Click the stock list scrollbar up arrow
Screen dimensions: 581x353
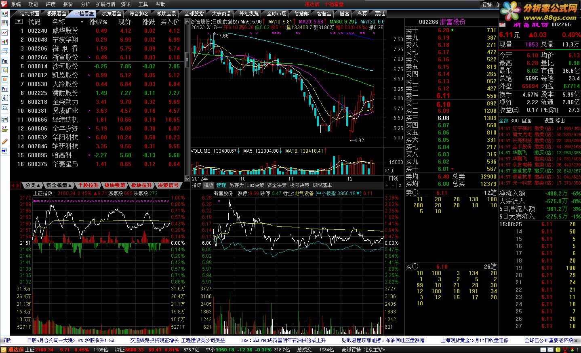pyautogui.click(x=187, y=21)
